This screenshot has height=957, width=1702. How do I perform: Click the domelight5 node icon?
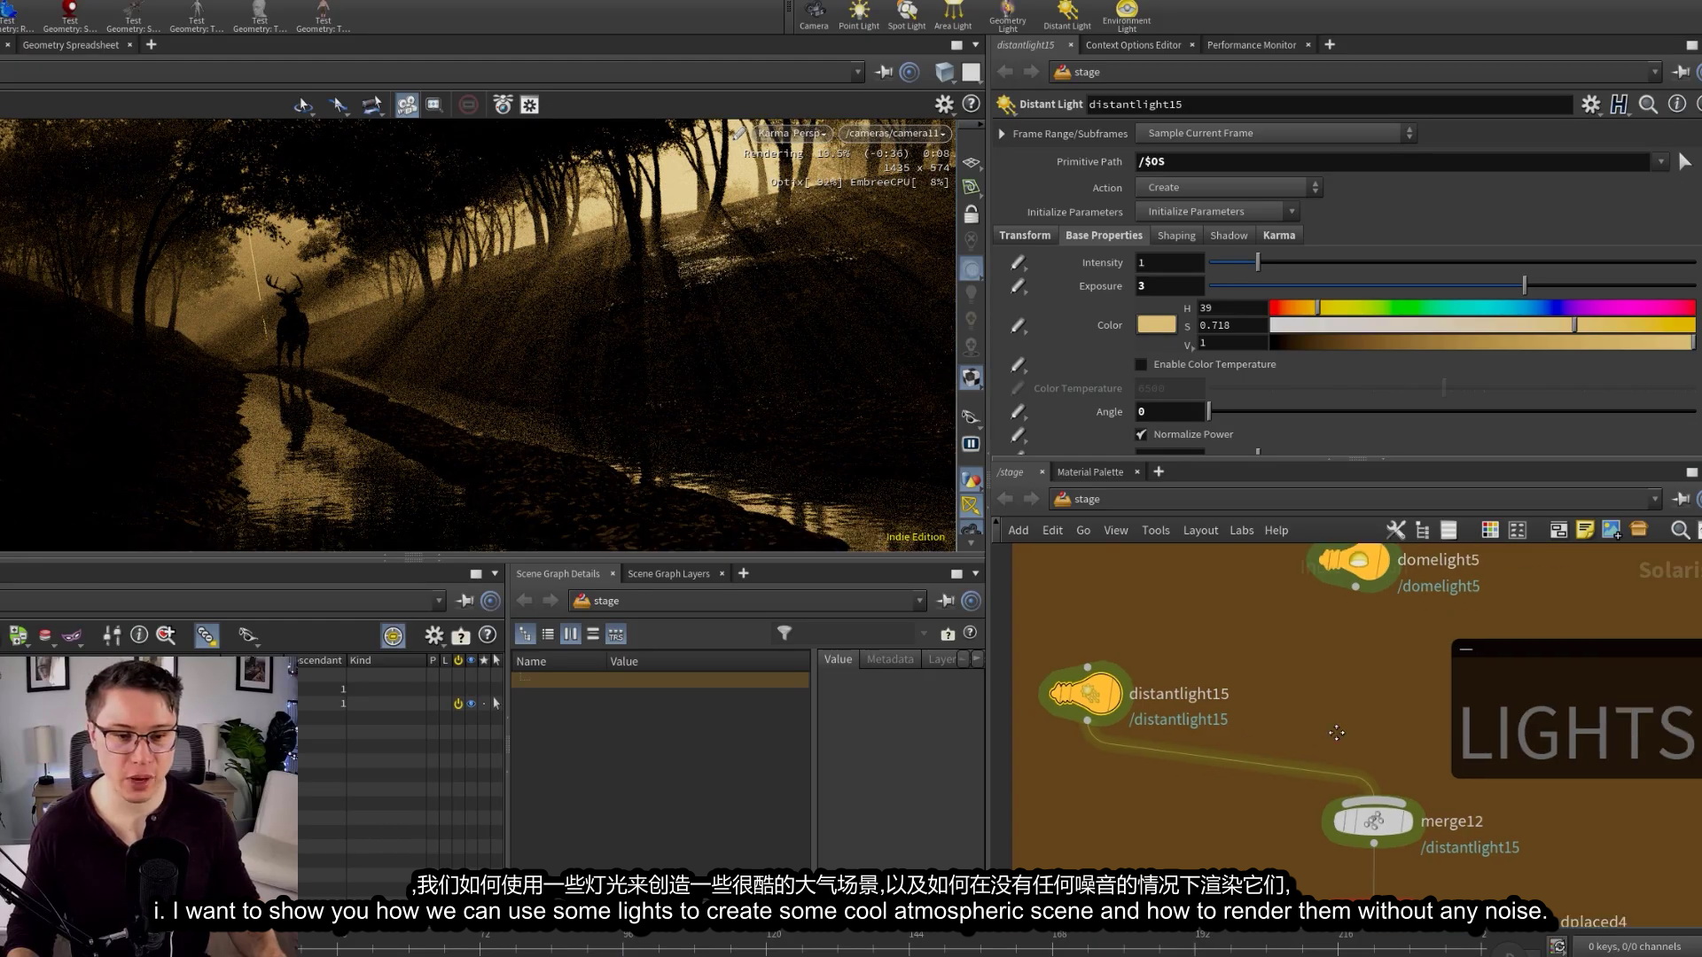tap(1355, 561)
